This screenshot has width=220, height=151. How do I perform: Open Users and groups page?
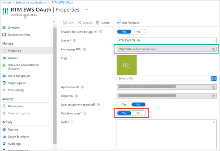tap(19, 76)
